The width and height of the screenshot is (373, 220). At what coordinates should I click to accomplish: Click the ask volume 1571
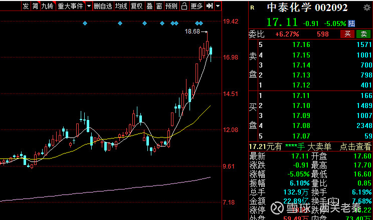[364, 44]
